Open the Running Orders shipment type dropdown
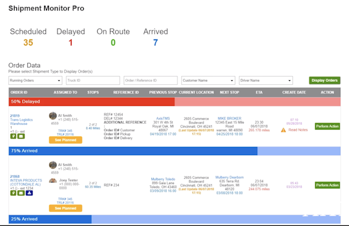 point(35,80)
